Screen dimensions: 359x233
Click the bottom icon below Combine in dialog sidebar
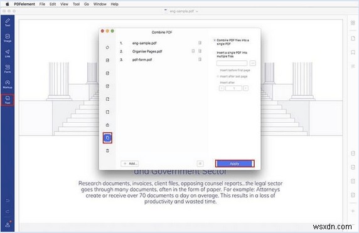[x=107, y=151]
